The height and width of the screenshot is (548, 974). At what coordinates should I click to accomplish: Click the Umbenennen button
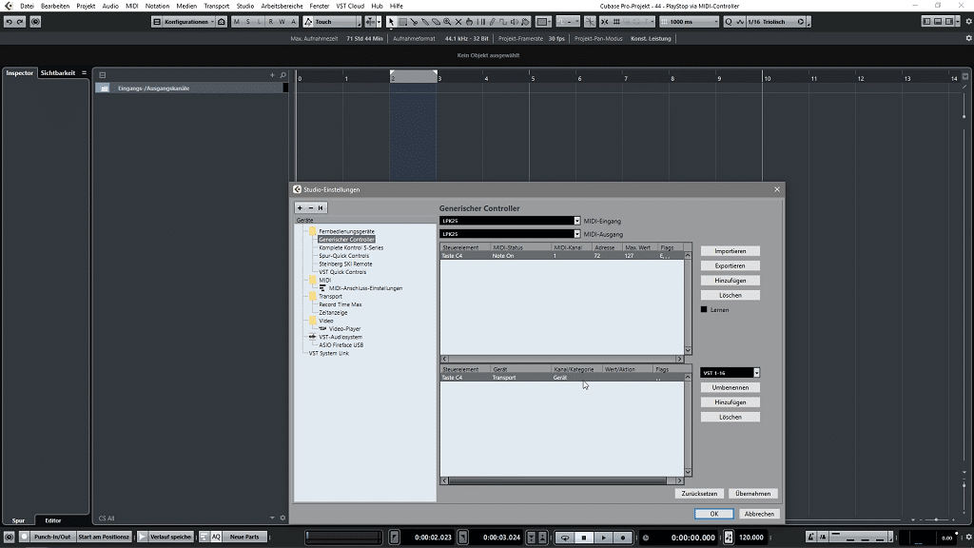(730, 388)
